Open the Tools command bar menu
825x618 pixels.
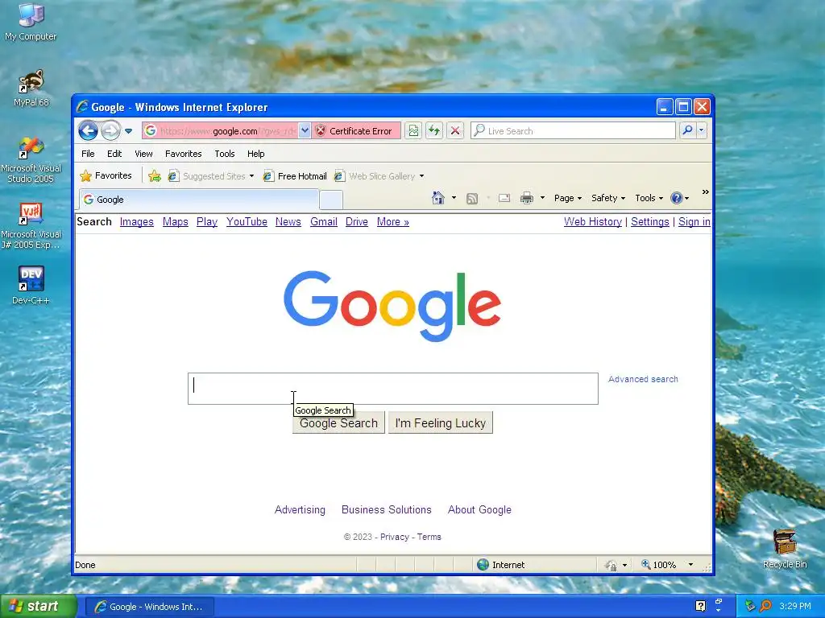(649, 198)
